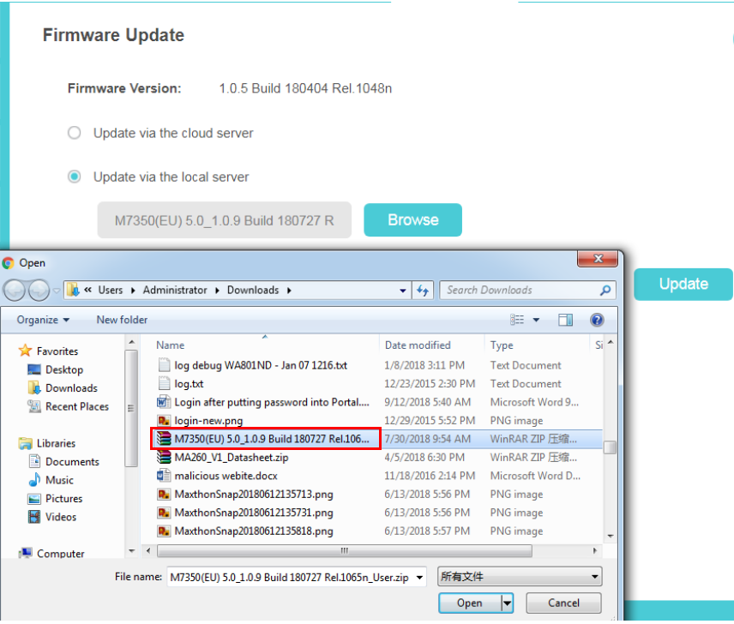This screenshot has height=624, width=734.
Task: Click the File name input box
Action: click(x=289, y=577)
